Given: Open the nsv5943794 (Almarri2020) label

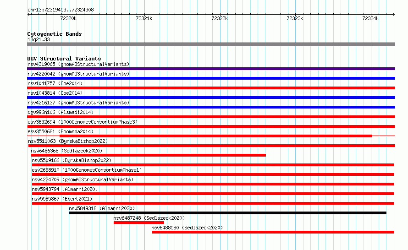Looking at the screenshot, I should click(x=65, y=189).
